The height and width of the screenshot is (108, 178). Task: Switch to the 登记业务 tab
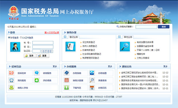(x=74, y=37)
